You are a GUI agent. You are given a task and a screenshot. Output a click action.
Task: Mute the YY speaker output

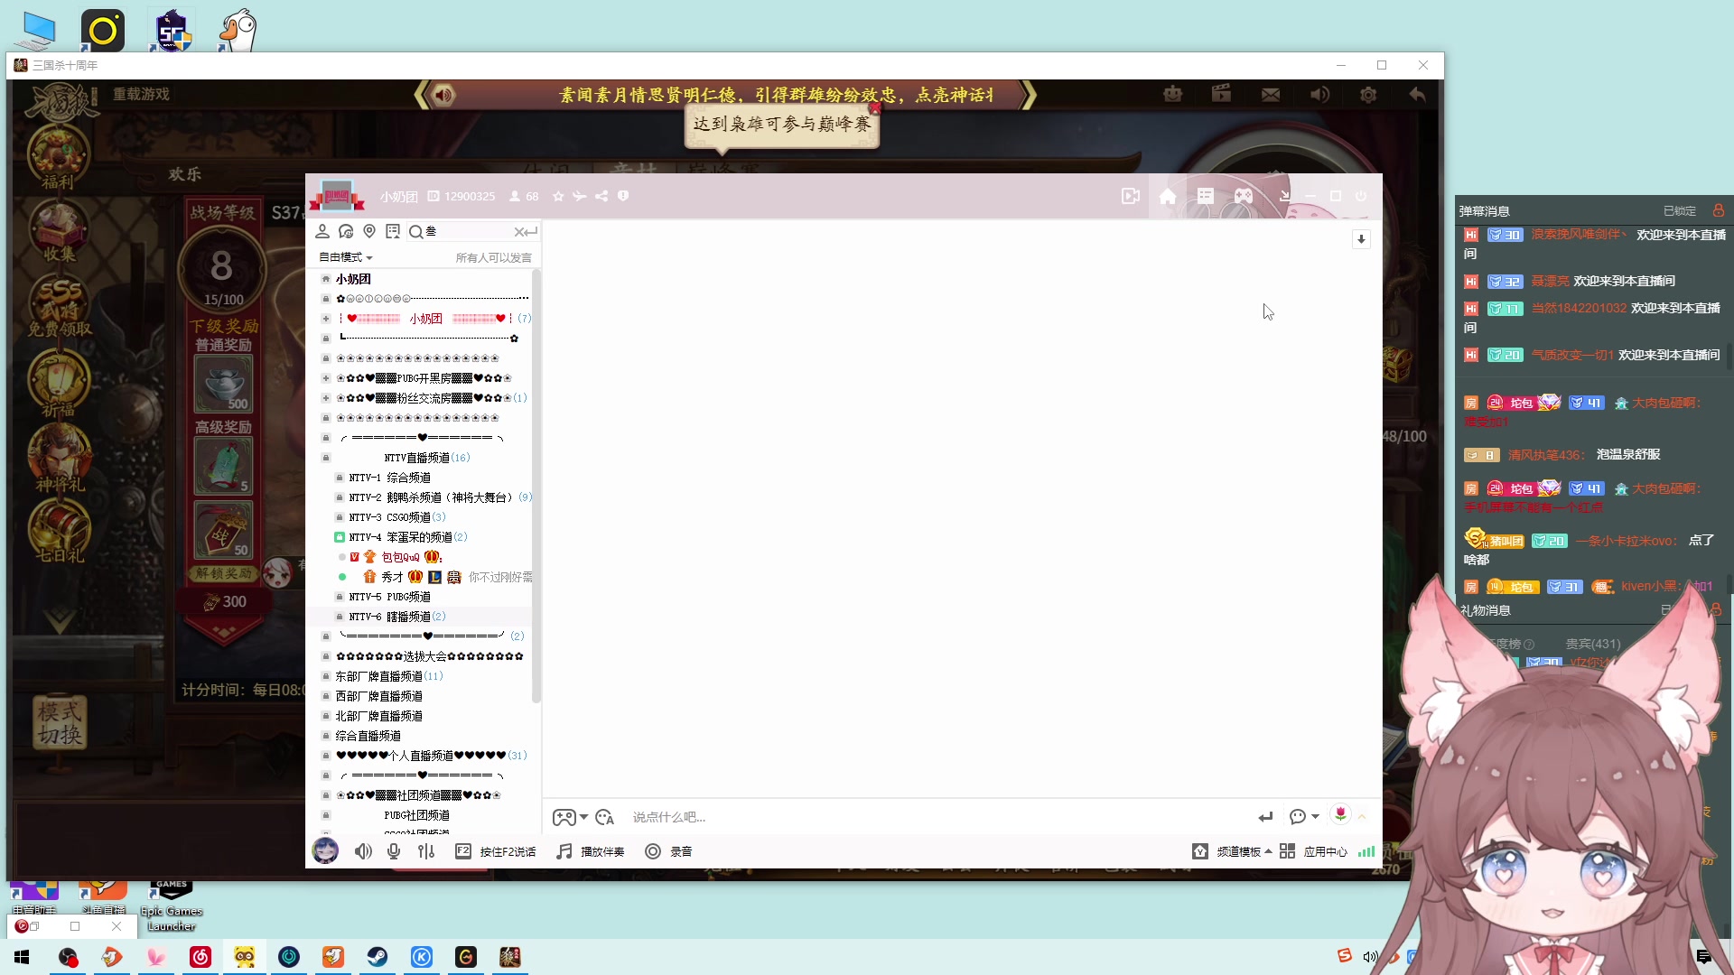[363, 851]
